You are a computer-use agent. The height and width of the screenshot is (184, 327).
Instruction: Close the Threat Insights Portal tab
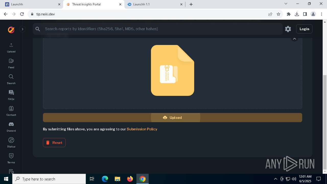120,4
